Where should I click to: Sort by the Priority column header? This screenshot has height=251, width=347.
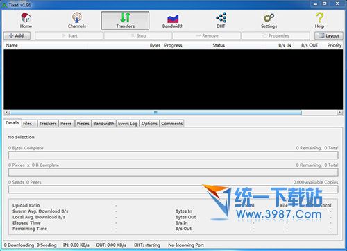coord(334,45)
